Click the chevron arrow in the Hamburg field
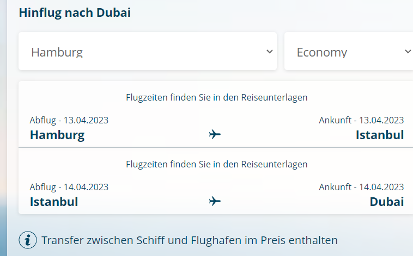The height and width of the screenshot is (256, 413). [269, 52]
